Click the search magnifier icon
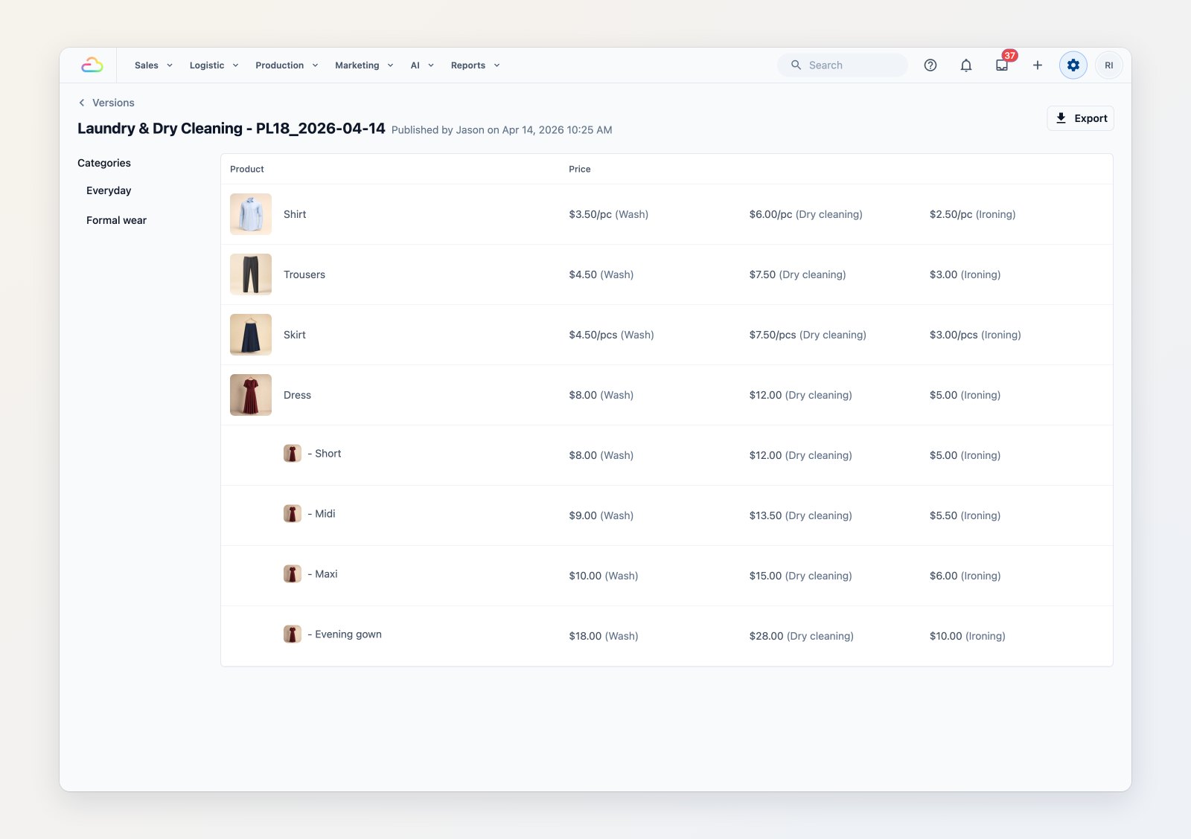The height and width of the screenshot is (839, 1191). click(x=796, y=65)
